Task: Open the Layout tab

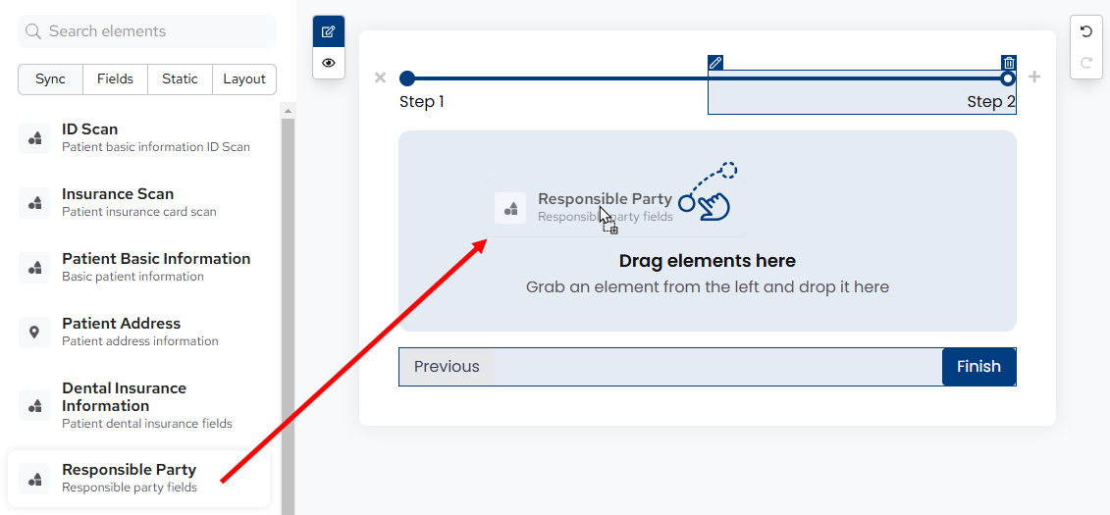Action: pyautogui.click(x=244, y=79)
